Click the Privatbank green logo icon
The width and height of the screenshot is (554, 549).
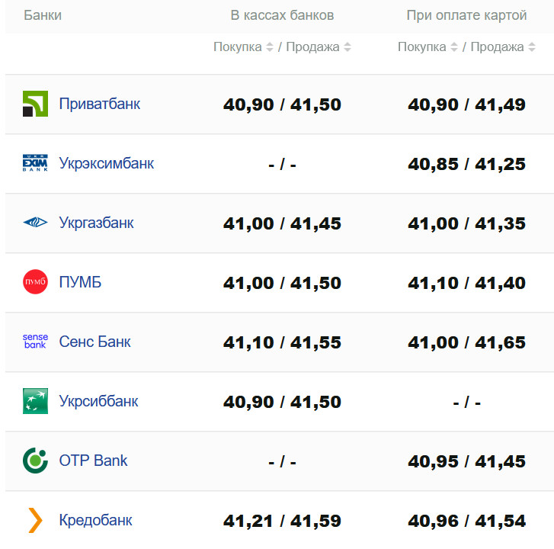[x=35, y=104]
